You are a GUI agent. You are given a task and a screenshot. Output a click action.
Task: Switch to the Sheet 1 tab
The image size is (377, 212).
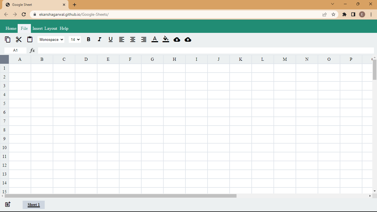[x=33, y=205]
